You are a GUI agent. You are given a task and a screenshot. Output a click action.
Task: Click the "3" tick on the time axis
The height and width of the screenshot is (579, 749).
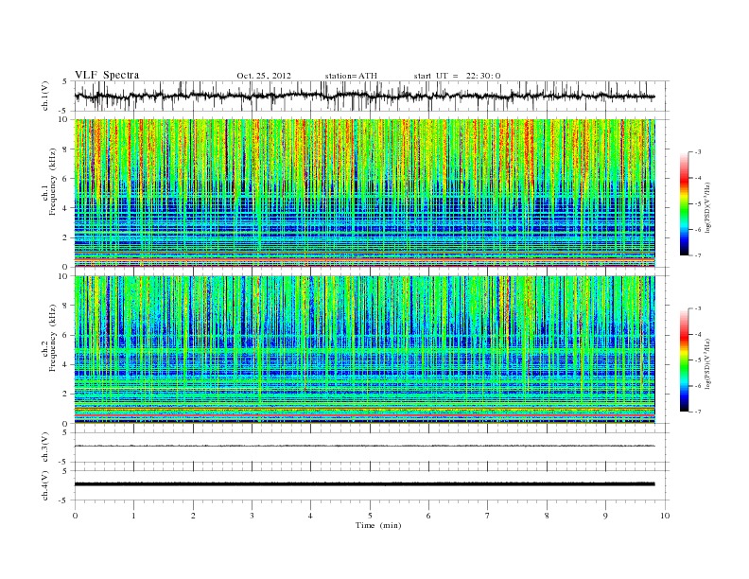pos(252,516)
